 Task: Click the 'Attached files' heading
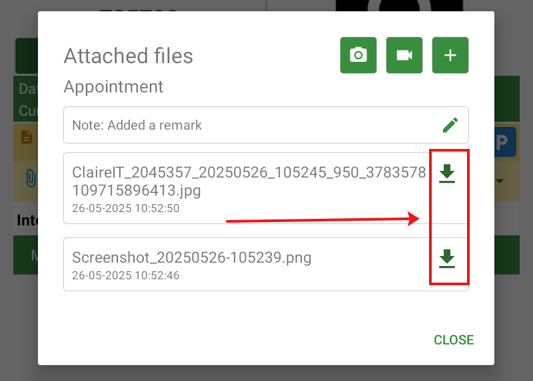pyautogui.click(x=129, y=56)
